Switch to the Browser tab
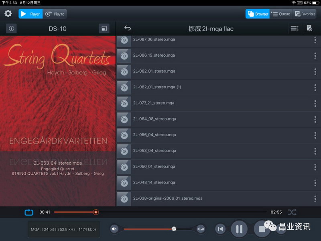This screenshot has height=241, width=321. pyautogui.click(x=258, y=14)
